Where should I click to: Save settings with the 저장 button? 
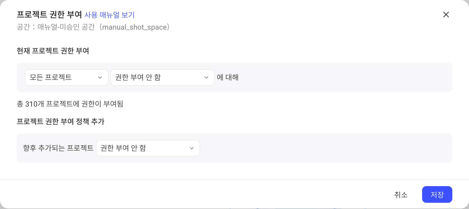click(437, 194)
